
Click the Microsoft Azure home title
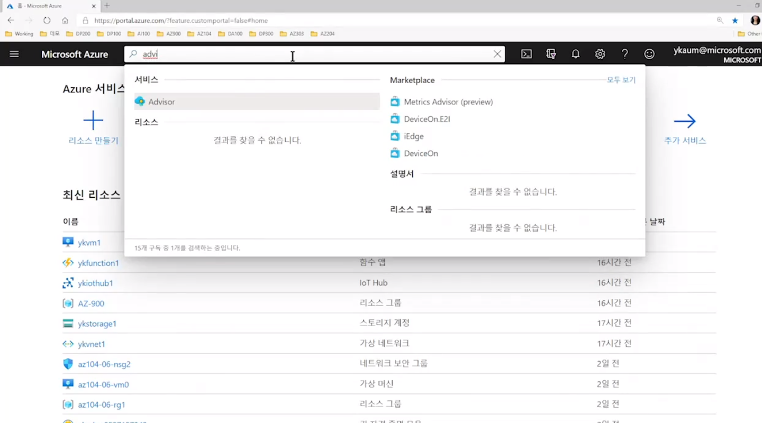tap(75, 54)
